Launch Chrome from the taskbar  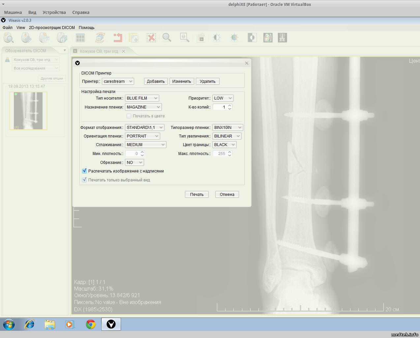point(91,324)
